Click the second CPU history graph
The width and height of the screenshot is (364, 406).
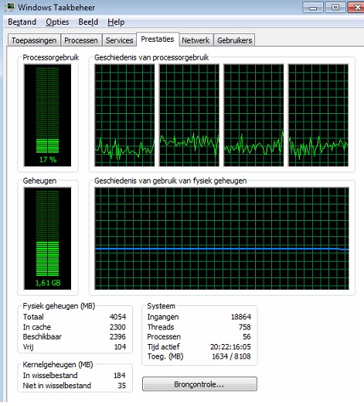click(189, 115)
